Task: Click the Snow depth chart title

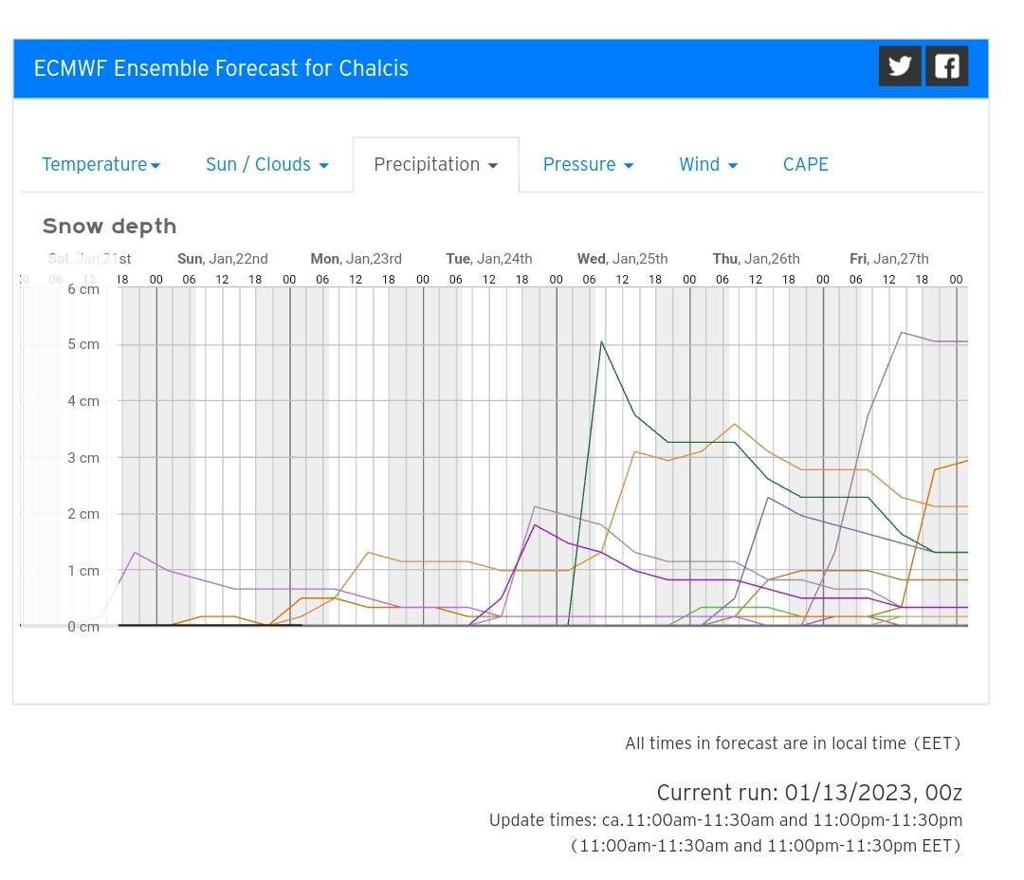Action: click(109, 226)
